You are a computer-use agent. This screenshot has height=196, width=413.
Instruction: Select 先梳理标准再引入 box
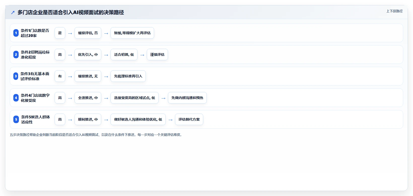128,76
